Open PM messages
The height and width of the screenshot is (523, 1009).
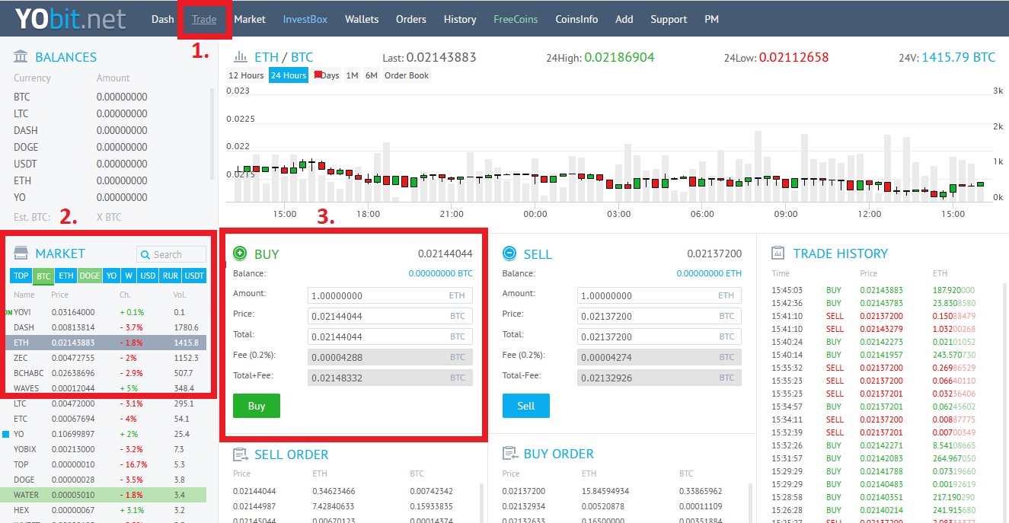point(711,19)
